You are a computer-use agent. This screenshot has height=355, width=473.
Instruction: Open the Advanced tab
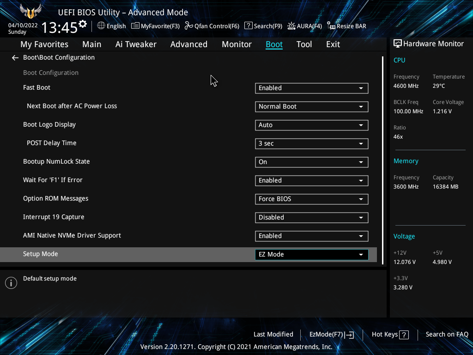(x=189, y=44)
